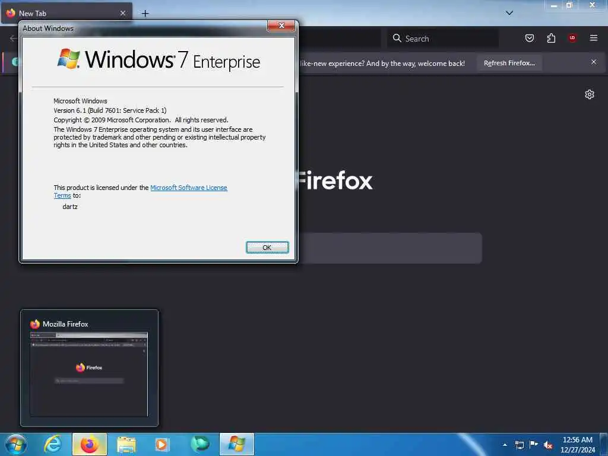Open the Action Center flag icon
The width and height of the screenshot is (608, 456).
(x=534, y=444)
